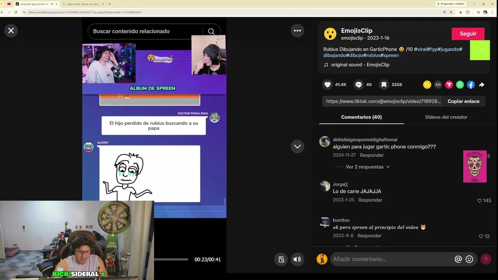Follow EmojisClip with the Seguir button
Viewport: 498px width, 280px height.
pyautogui.click(x=468, y=34)
